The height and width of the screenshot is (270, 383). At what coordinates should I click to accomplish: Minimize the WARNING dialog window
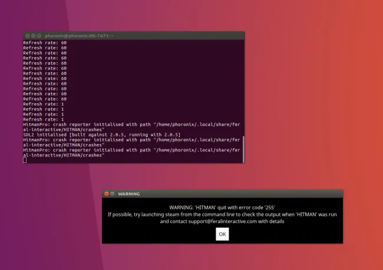113,194
